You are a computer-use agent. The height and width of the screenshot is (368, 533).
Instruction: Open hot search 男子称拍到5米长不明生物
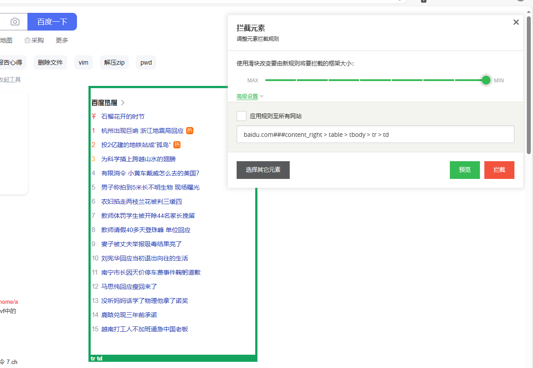click(x=150, y=187)
